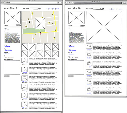Open Michael Lutz link in Image View
Viewport: 127px width, 113px height.
point(71,54)
